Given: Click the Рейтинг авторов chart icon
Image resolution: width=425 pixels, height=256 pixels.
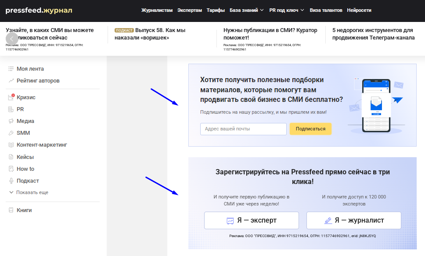Looking at the screenshot, I should 11,80.
